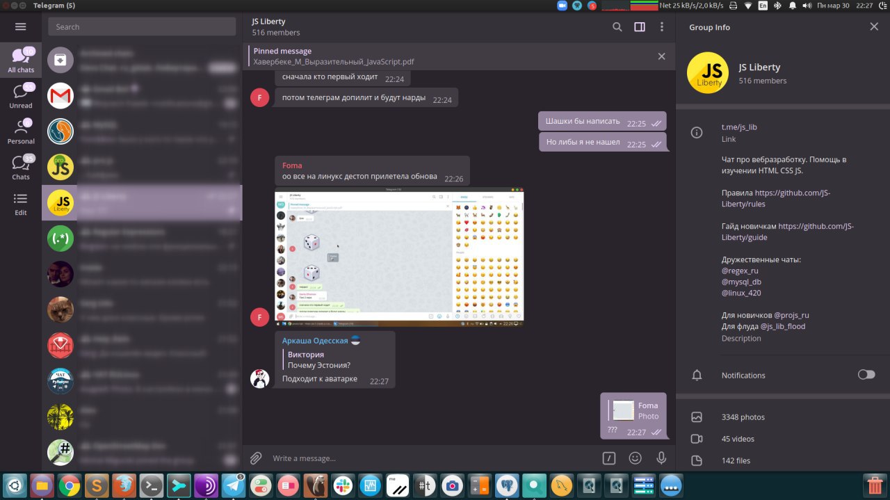This screenshot has height=500, width=890.
Task: Dismiss the pinned message bar
Action: 661,56
